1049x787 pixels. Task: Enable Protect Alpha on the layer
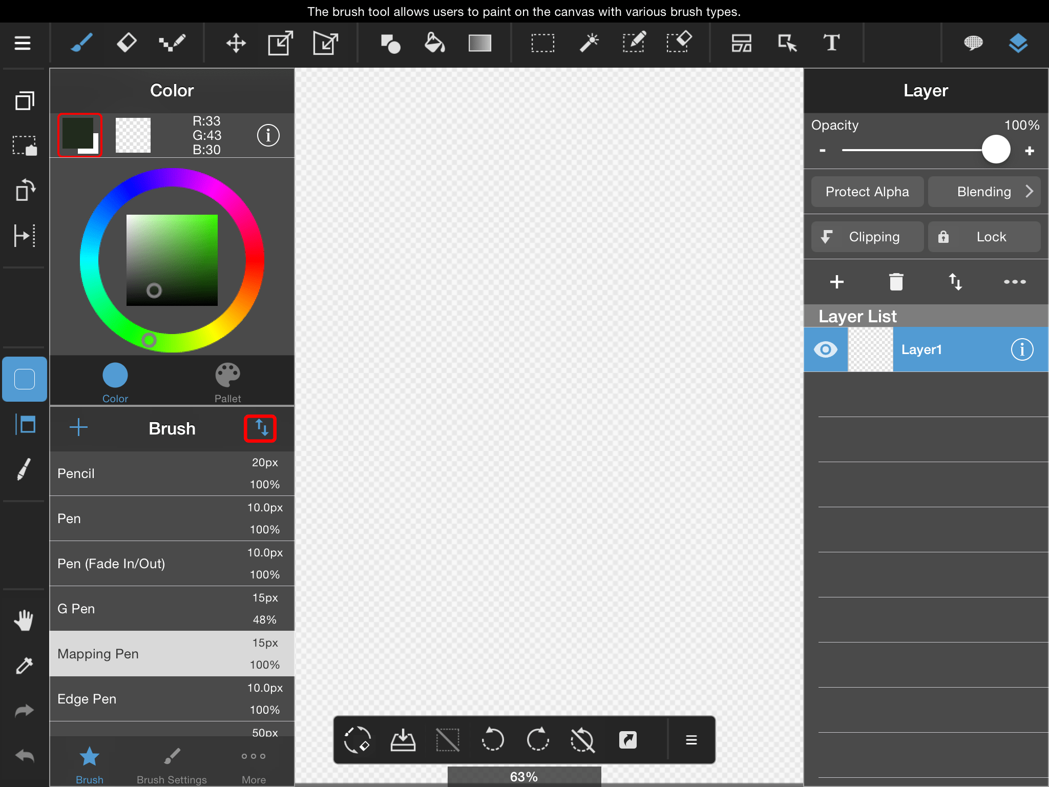pos(867,191)
